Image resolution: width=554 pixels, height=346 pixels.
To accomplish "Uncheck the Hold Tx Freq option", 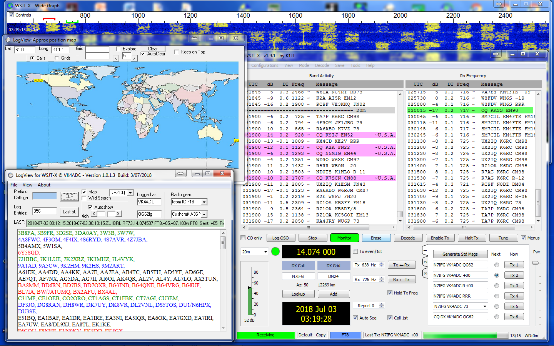I will (x=390, y=293).
